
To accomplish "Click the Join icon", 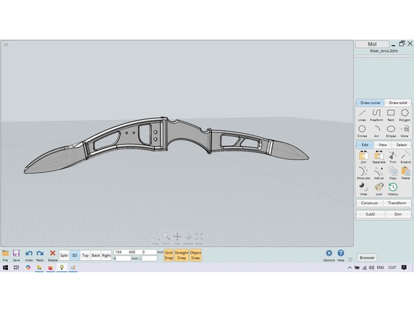I will [x=363, y=156].
